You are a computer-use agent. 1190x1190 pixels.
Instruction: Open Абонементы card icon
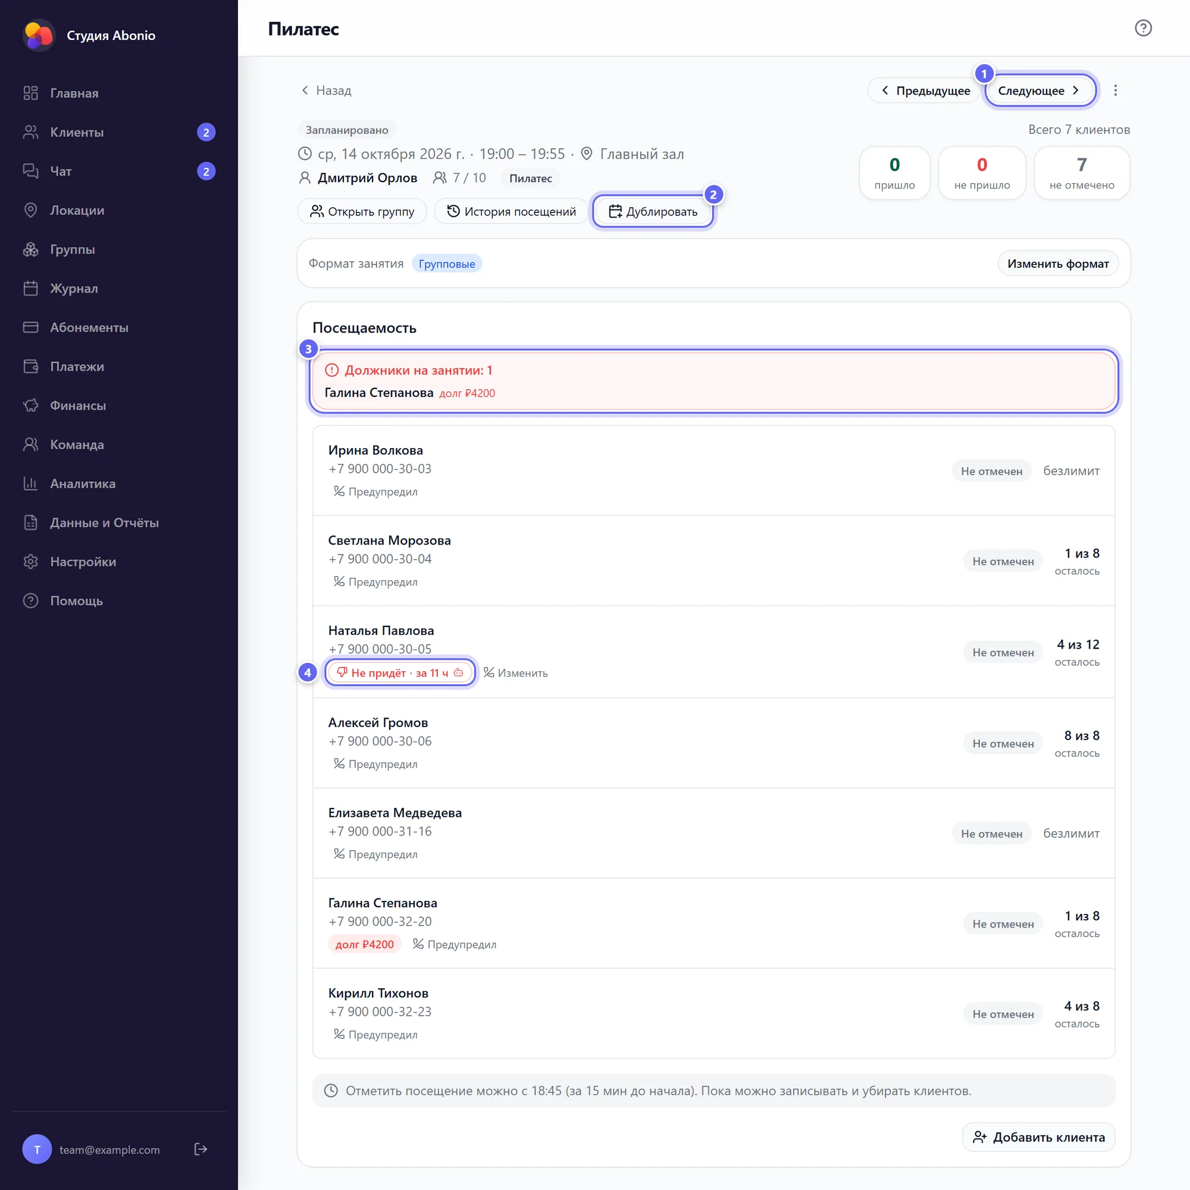(x=31, y=327)
